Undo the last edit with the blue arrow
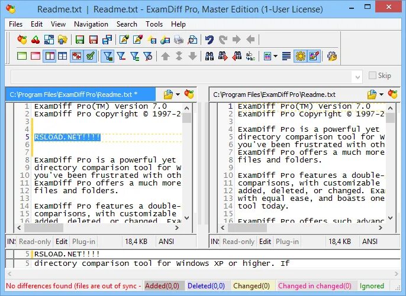 [x=210, y=40]
